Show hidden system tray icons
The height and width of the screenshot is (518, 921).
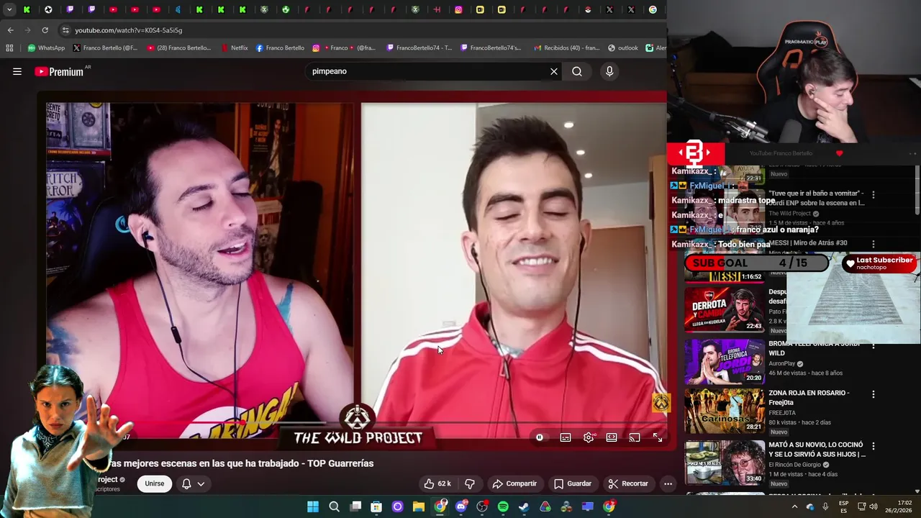click(794, 506)
